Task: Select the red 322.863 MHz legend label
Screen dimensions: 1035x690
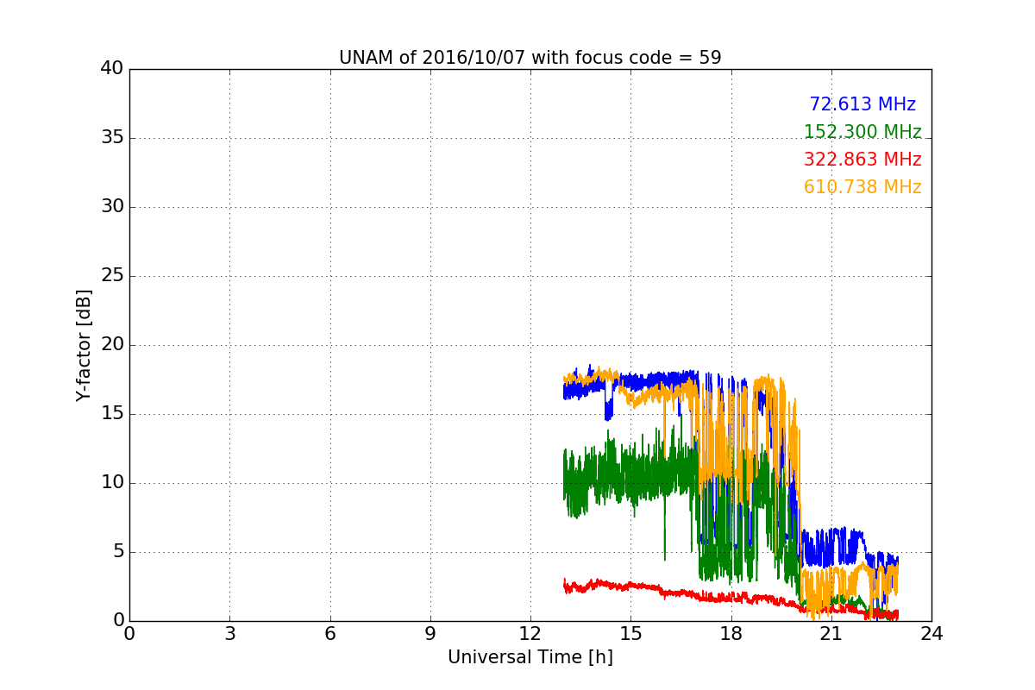Action: tap(862, 160)
